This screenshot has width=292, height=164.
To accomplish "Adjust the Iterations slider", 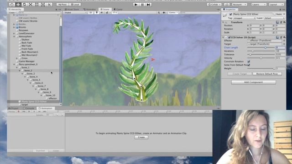I will 261,51.
